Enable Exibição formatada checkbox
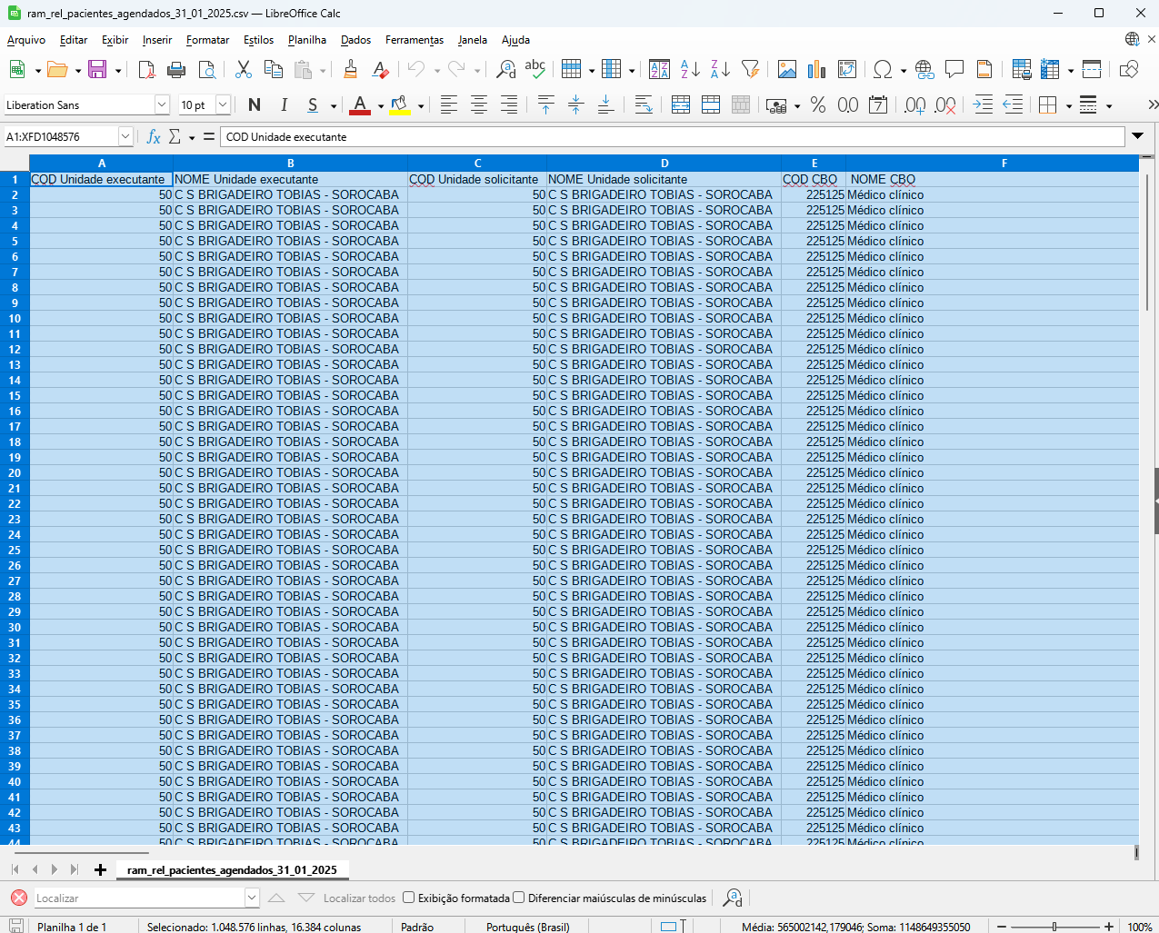The image size is (1159, 933). click(x=409, y=898)
